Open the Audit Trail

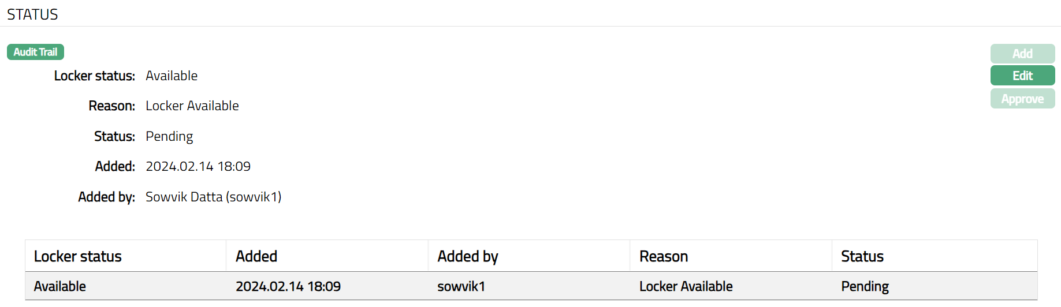(35, 52)
